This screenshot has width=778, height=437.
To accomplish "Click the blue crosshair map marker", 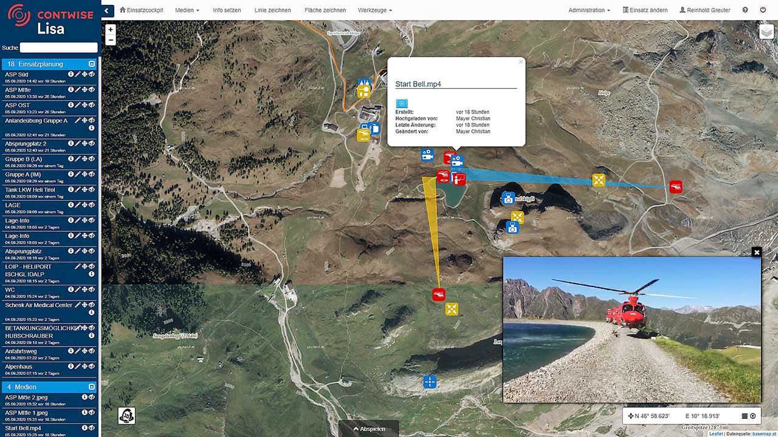I will tap(430, 382).
